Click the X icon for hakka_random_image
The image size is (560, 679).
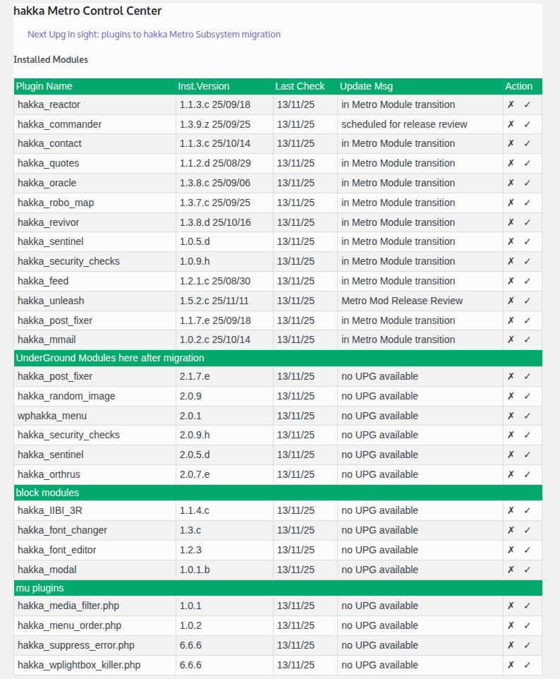point(511,396)
